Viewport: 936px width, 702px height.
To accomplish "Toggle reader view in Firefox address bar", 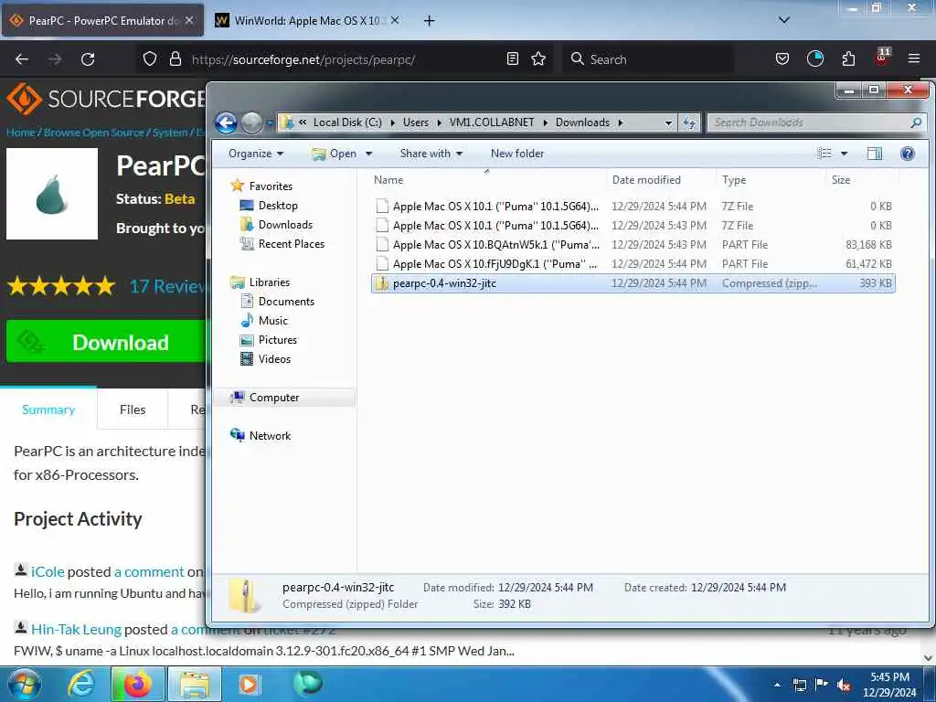I will (512, 58).
